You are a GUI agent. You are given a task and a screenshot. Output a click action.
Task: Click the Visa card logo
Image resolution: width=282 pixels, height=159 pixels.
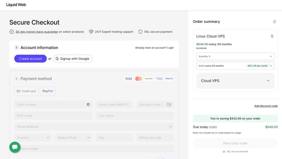coord(128,79)
